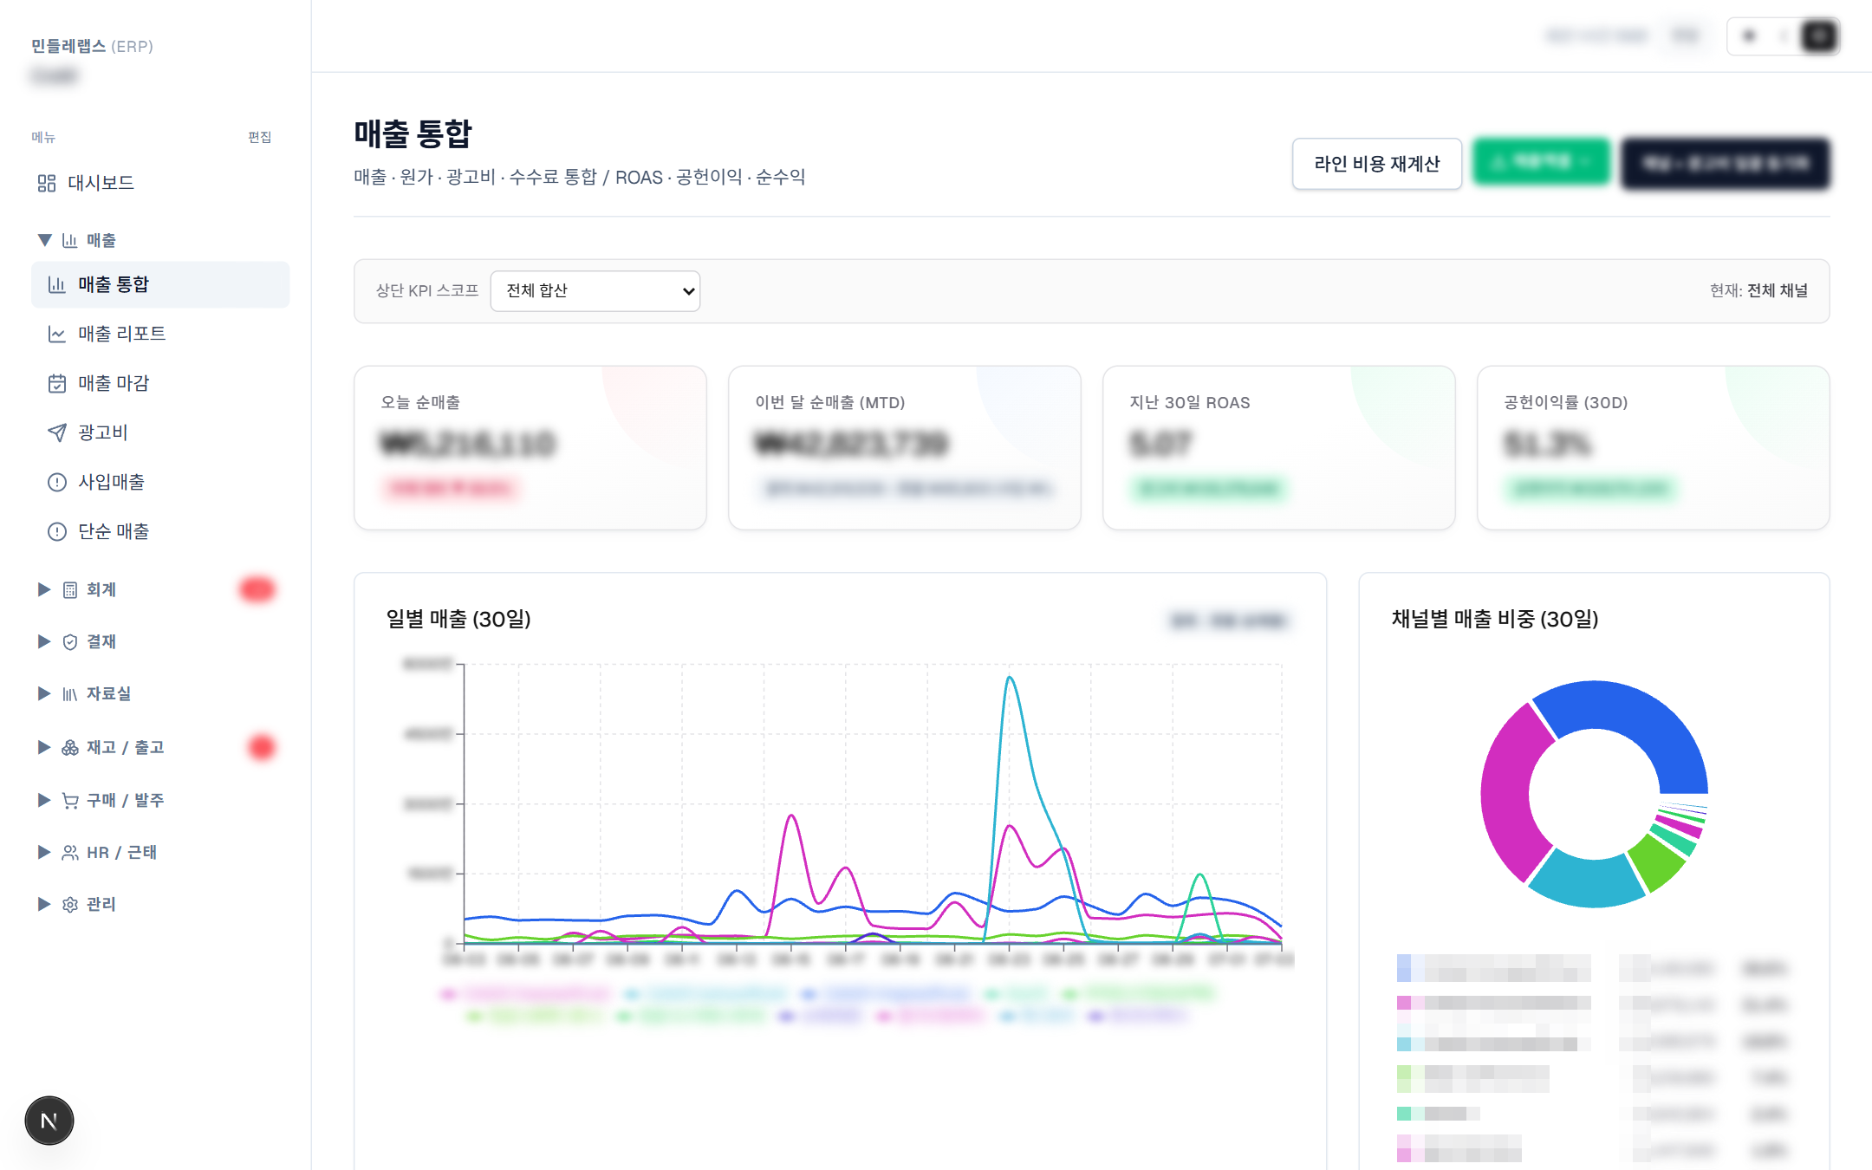Screen dimensions: 1872x1170
Task: Expand the 구매 / 발주 section triangle
Action: (44, 800)
